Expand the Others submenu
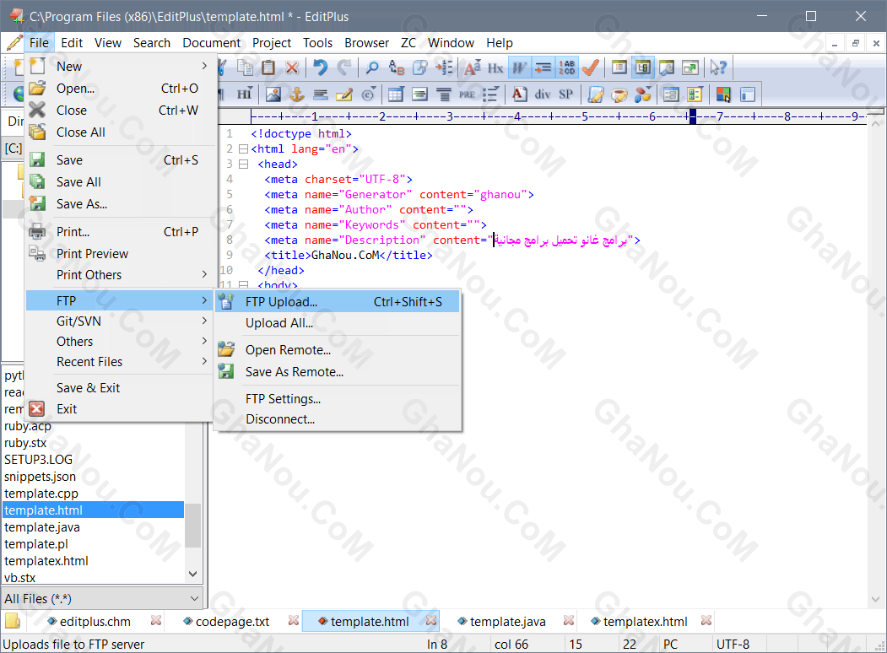This screenshot has height=653, width=887. 118,342
